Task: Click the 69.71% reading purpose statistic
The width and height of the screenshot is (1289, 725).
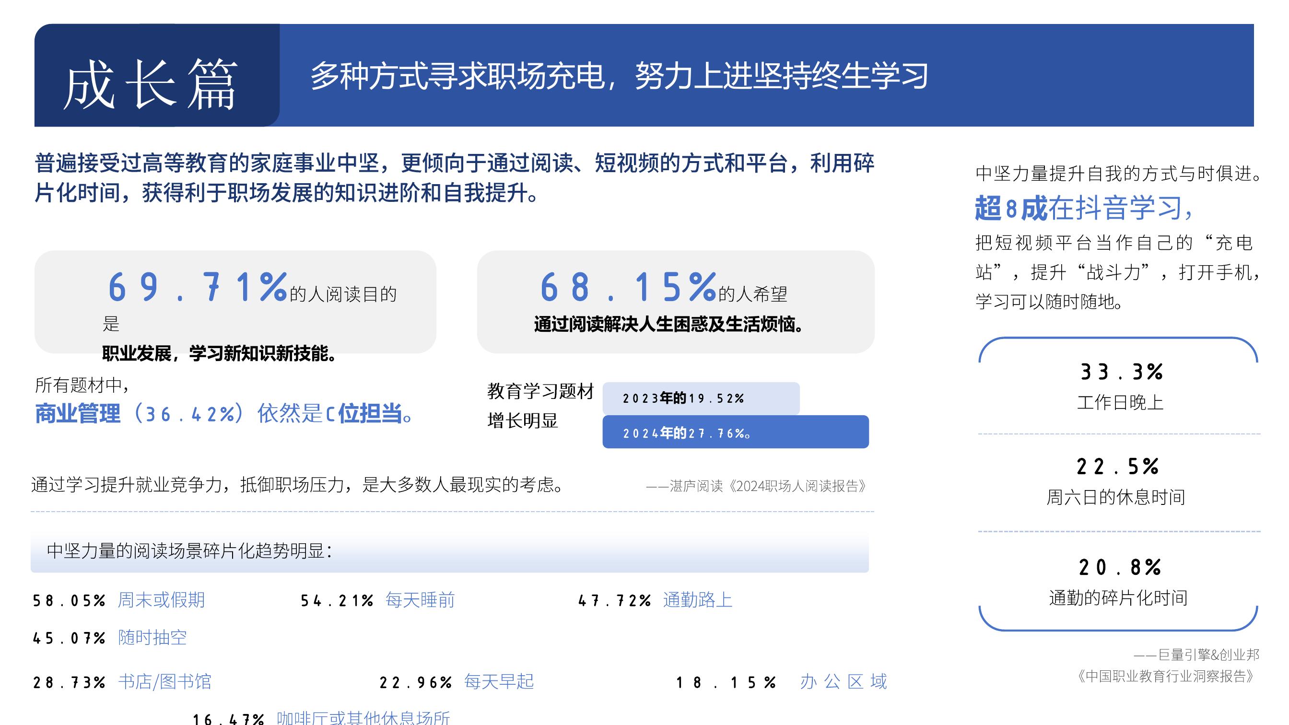Action: pyautogui.click(x=197, y=287)
